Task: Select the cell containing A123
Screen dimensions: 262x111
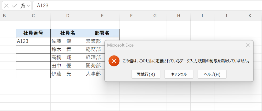Action: pos(33,41)
